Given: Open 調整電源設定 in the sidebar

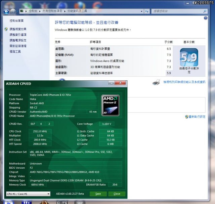Looking at the screenshot, I should point(18,40).
